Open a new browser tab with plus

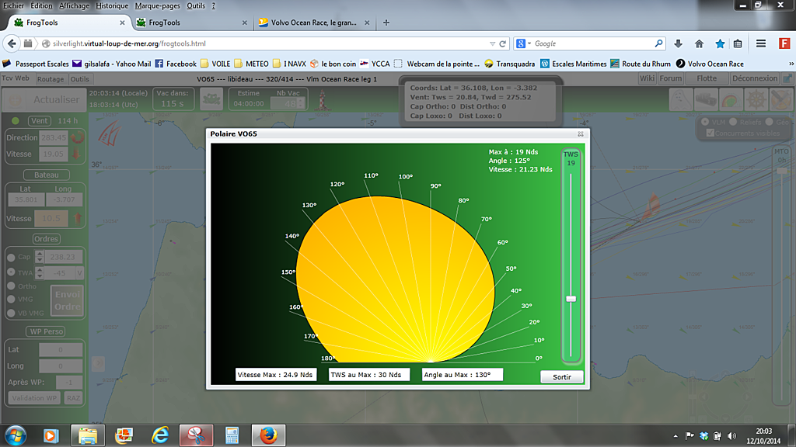pos(386,23)
